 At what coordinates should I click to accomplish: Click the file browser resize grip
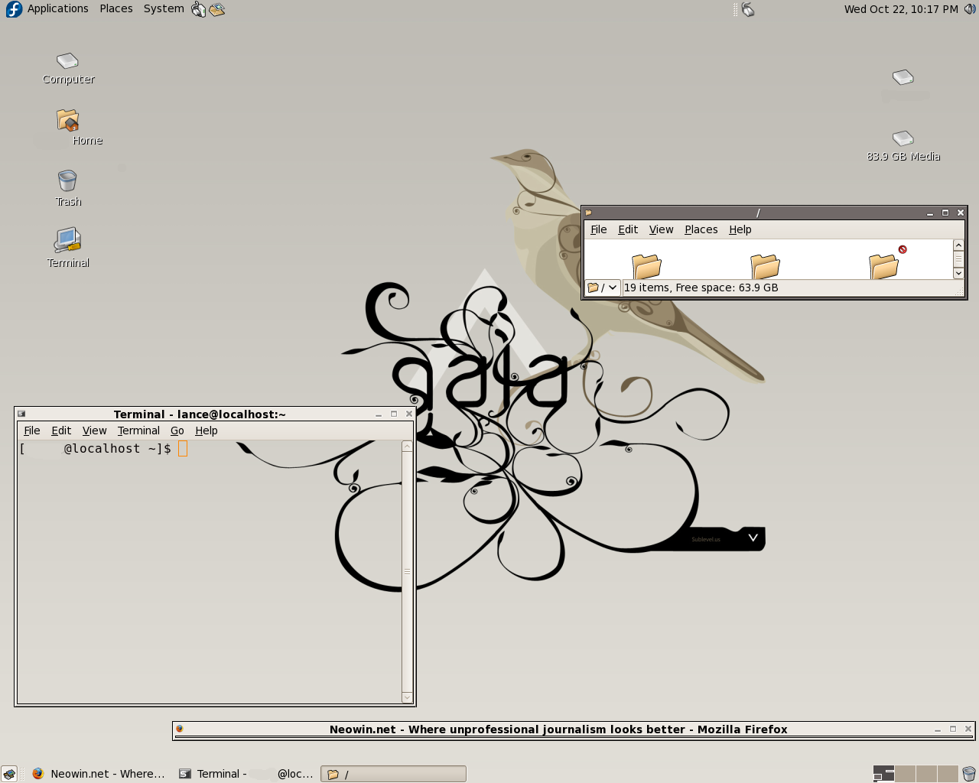click(960, 291)
